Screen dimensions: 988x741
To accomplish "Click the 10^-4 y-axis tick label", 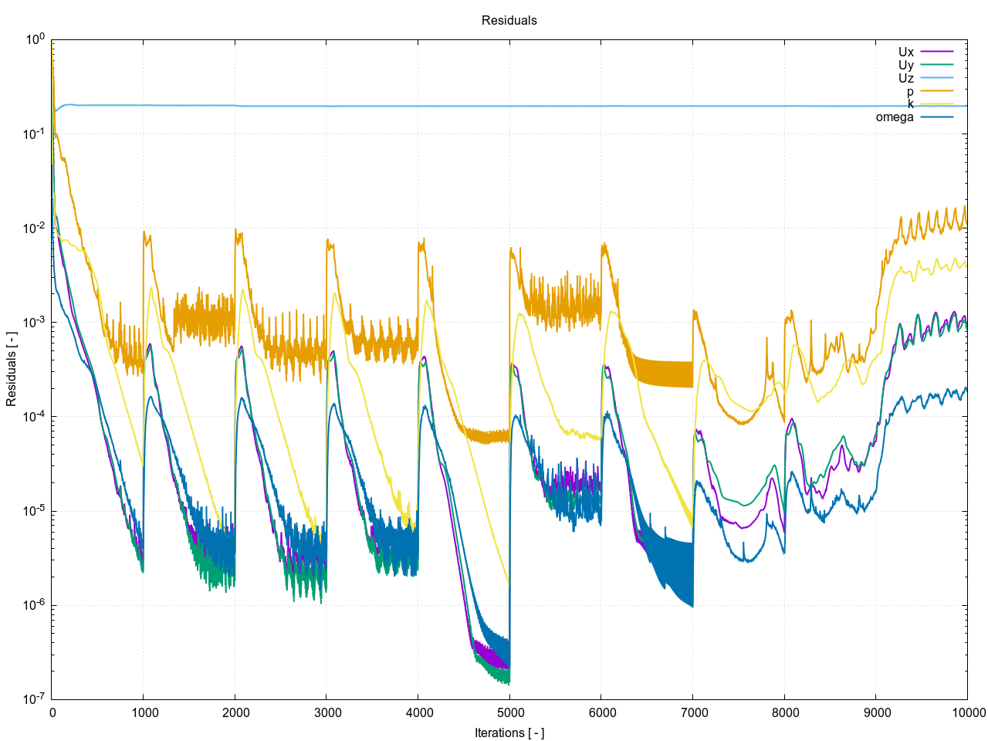I will tap(34, 416).
